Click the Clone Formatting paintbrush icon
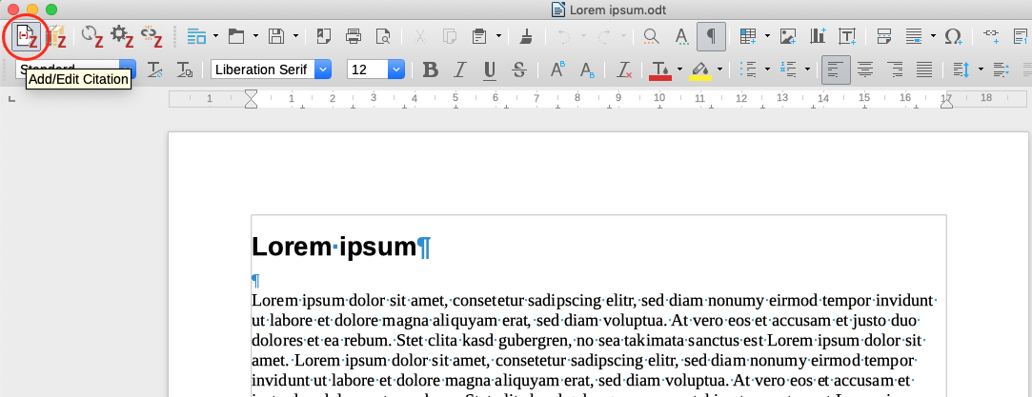This screenshot has width=1032, height=397. click(x=527, y=36)
